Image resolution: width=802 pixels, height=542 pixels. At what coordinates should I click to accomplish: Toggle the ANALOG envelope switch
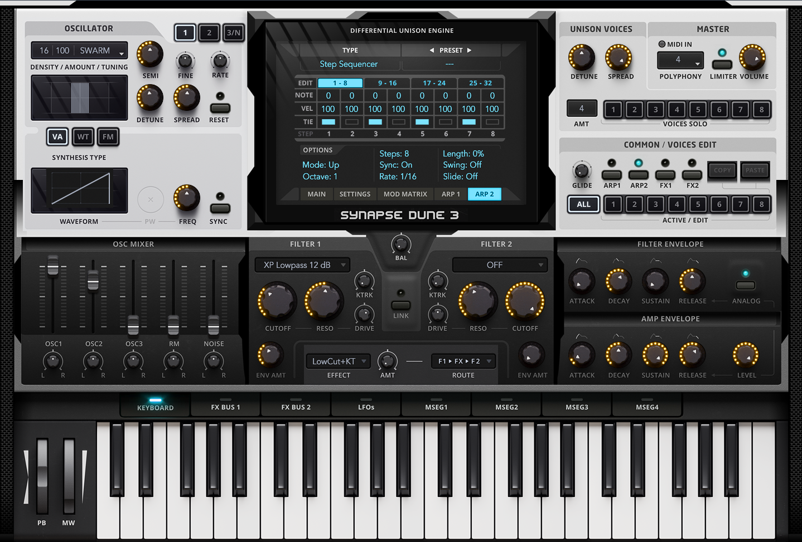tap(746, 286)
